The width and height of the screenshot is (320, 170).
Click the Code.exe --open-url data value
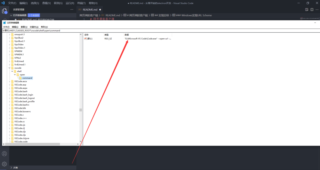[148, 38]
